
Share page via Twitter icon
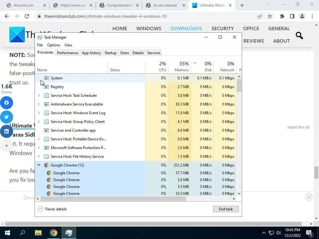7,117
